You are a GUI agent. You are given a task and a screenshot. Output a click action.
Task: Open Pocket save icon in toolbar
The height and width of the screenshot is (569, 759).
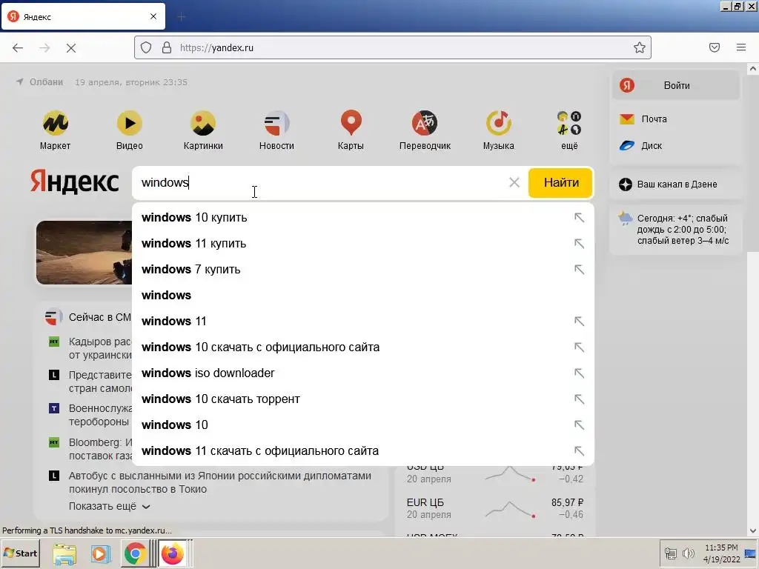pyautogui.click(x=715, y=47)
